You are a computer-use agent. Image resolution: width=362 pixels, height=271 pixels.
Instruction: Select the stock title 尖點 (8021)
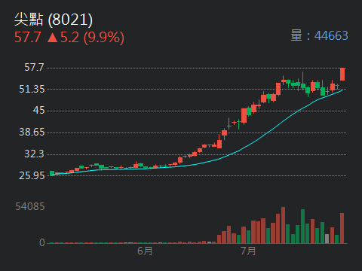tap(54, 20)
